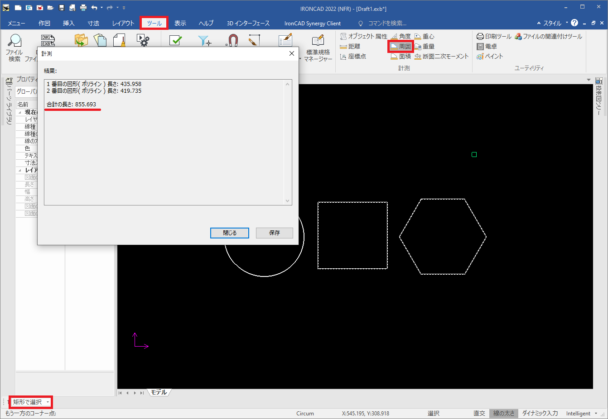Toggle 直交 ortho mode in status bar
The height and width of the screenshot is (419, 608).
[x=479, y=414]
